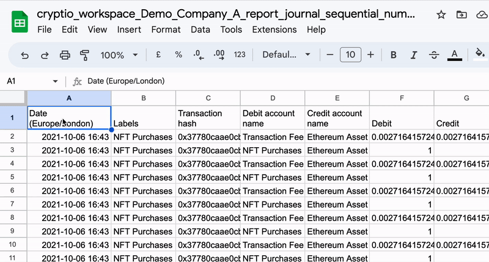Open the Insert menu
The width and height of the screenshot is (489, 262).
click(x=129, y=29)
